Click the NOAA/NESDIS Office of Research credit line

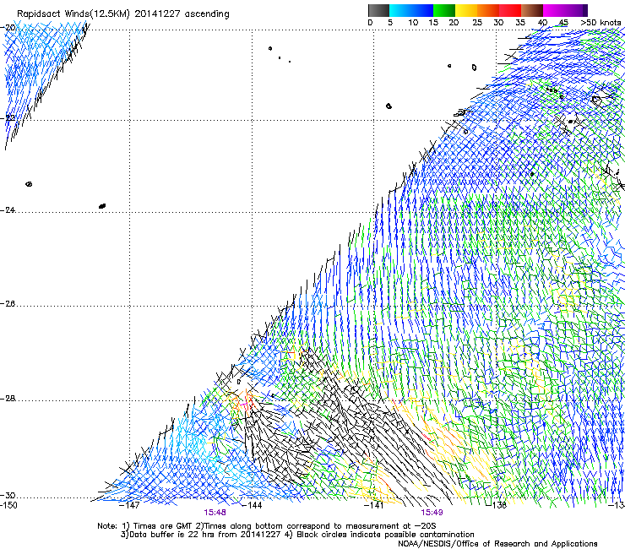coord(497,544)
